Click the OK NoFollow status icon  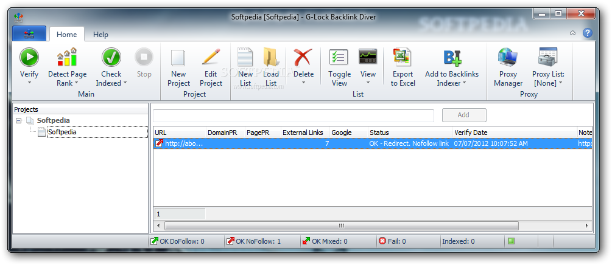tap(230, 241)
